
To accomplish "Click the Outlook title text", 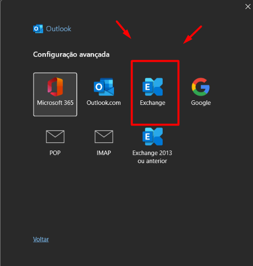I will tap(59, 29).
